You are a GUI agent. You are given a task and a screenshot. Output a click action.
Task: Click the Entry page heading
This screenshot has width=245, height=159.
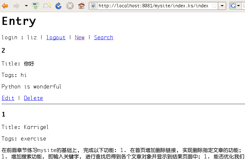pyautogui.click(x=19, y=21)
